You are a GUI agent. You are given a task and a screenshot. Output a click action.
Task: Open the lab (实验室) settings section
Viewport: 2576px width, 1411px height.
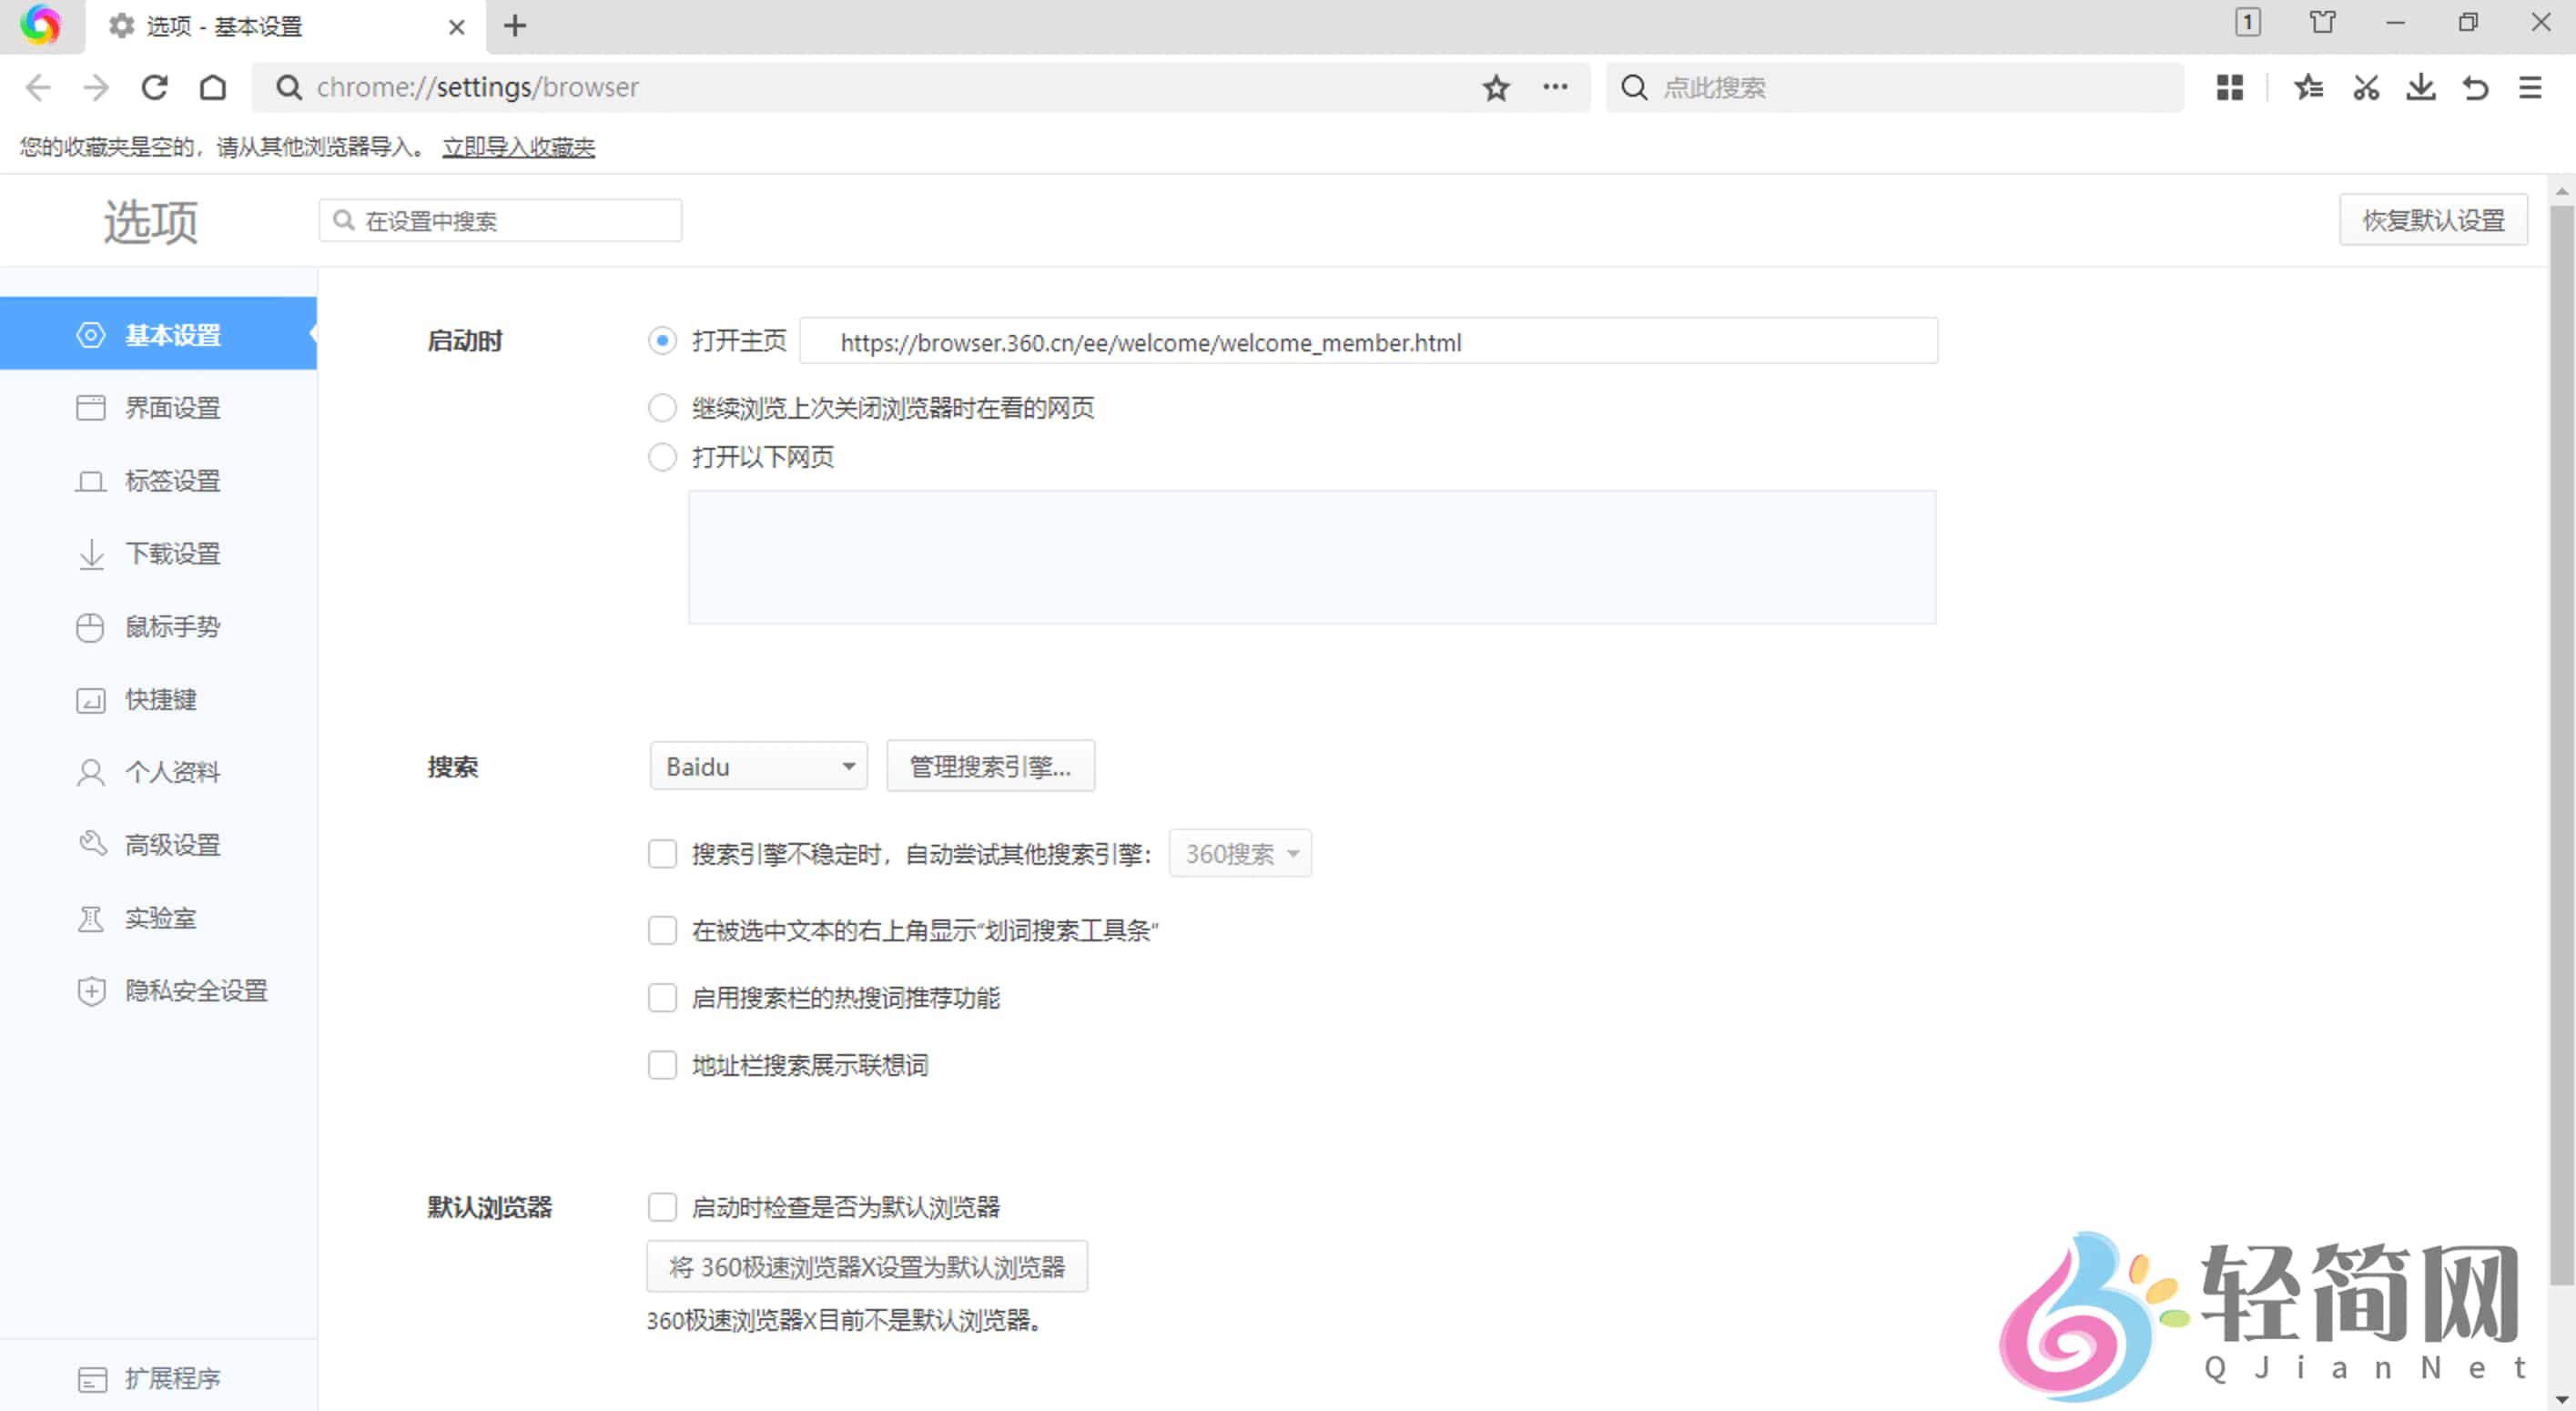161,918
